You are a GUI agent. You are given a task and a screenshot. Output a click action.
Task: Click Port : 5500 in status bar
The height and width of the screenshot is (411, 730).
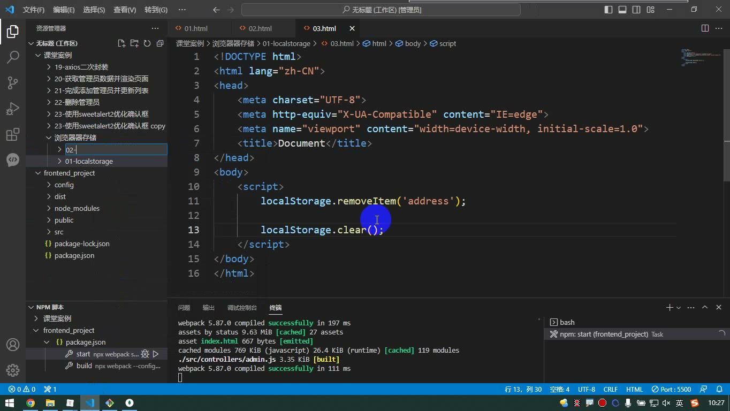click(672, 389)
